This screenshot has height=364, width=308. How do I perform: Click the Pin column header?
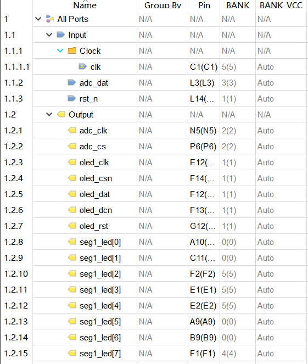point(204,5)
